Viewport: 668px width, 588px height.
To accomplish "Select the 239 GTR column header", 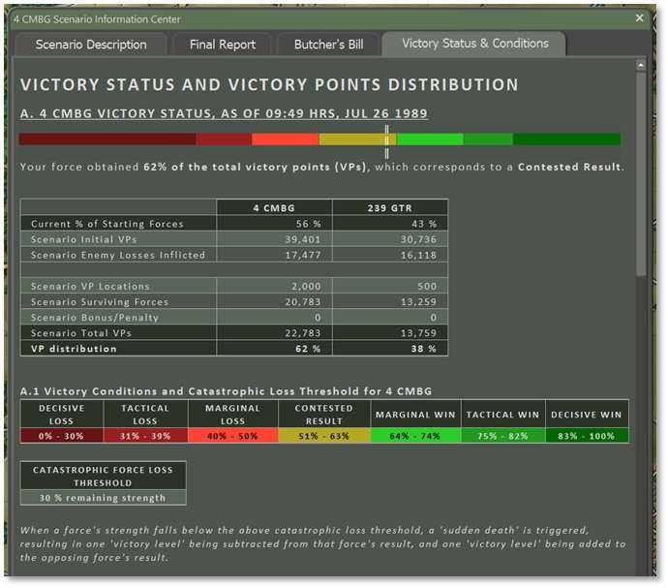I will [x=389, y=207].
